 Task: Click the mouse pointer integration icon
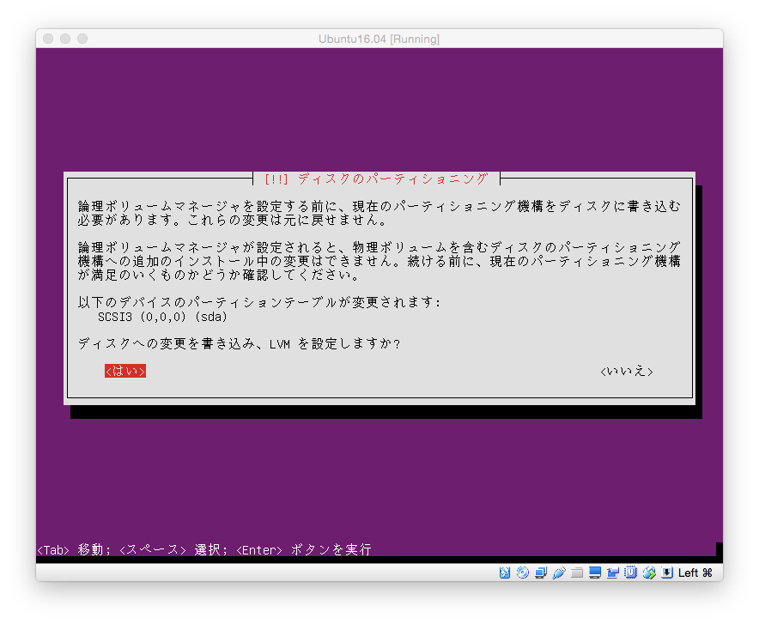(x=648, y=573)
